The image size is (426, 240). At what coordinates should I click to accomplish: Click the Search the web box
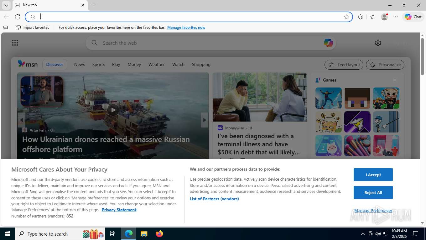210,43
